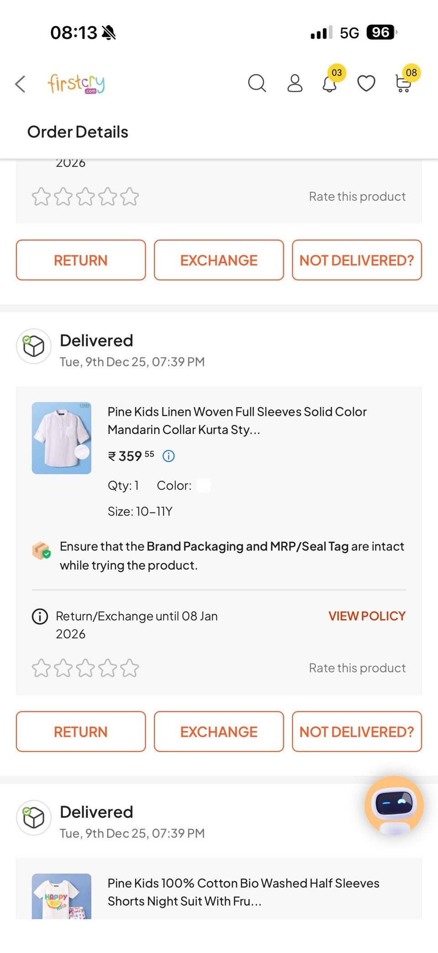Screen dimensions: 438x953
Task: Open the user account profile icon
Action: pyautogui.click(x=295, y=84)
